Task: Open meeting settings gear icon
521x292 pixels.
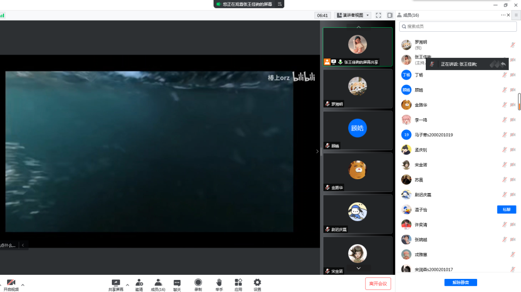Action: (257, 283)
